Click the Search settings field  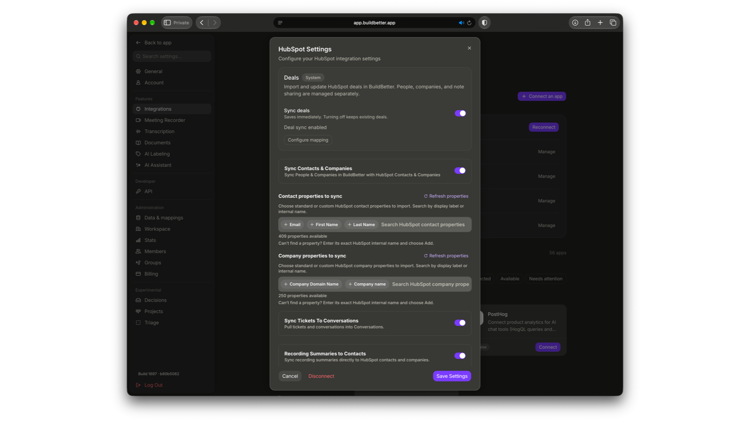pos(172,56)
